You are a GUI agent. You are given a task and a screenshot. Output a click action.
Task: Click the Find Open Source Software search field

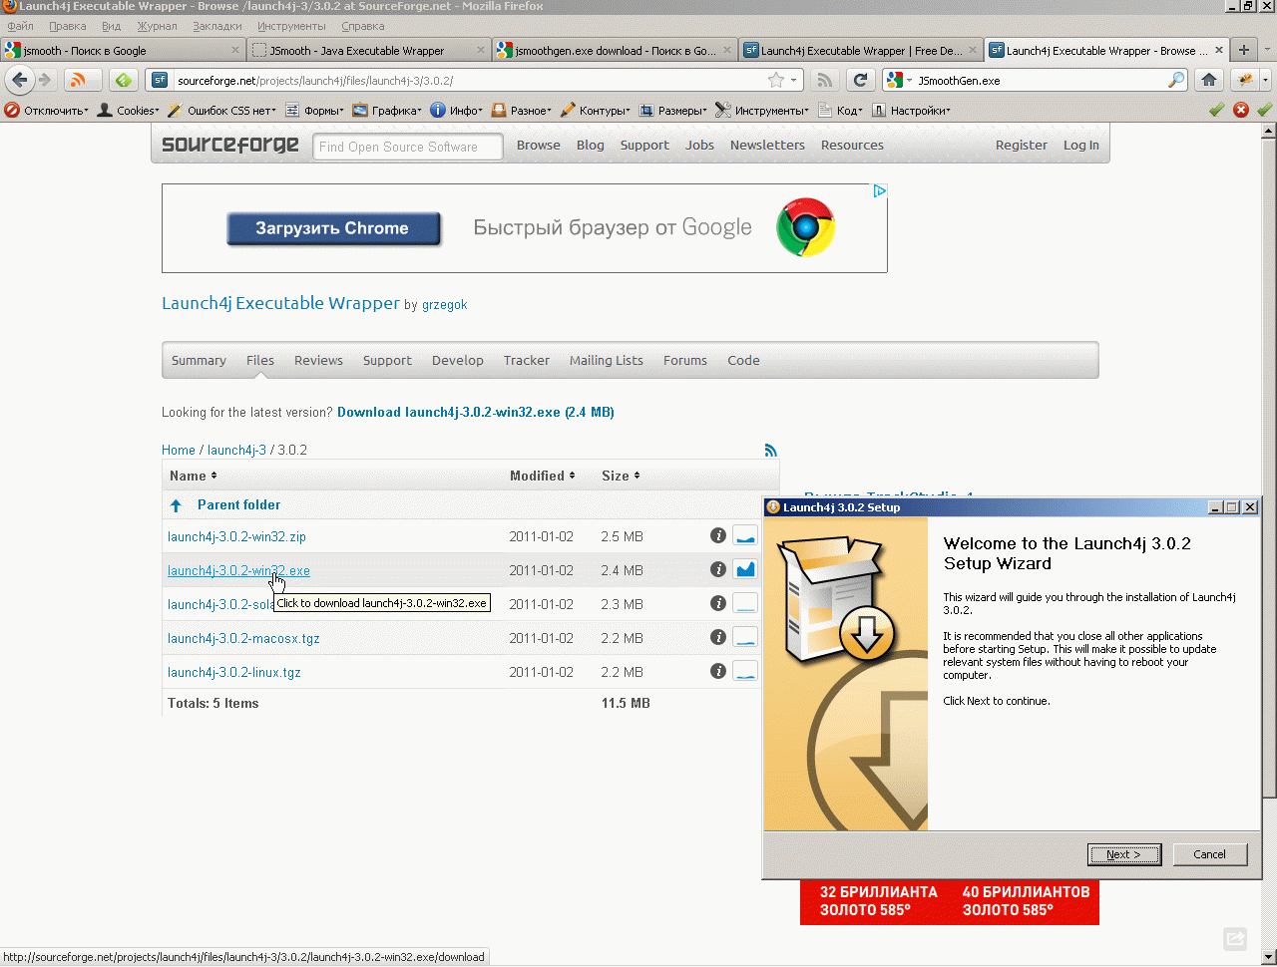click(x=408, y=147)
